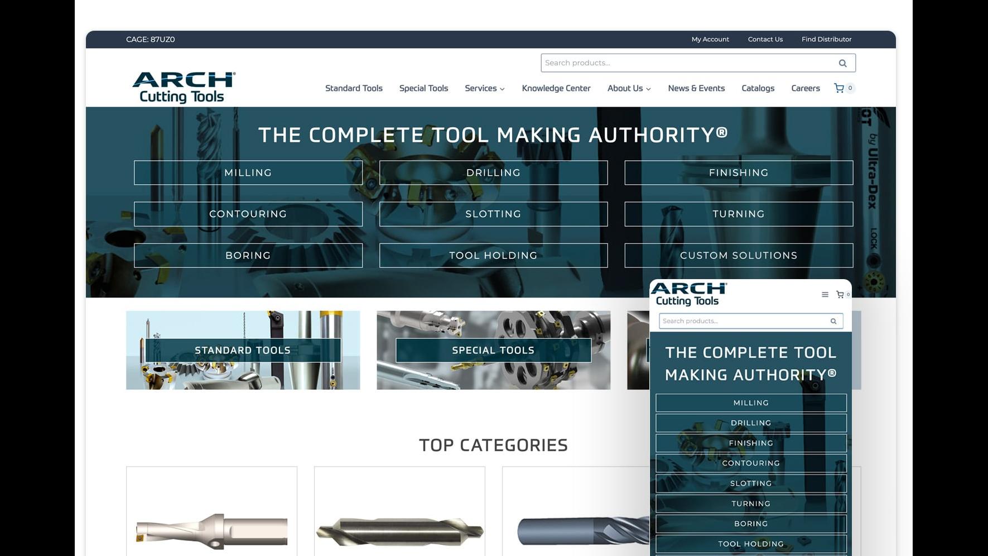The height and width of the screenshot is (556, 988).
Task: Click the CAGE: 87UZ0 text
Action: coord(151,39)
